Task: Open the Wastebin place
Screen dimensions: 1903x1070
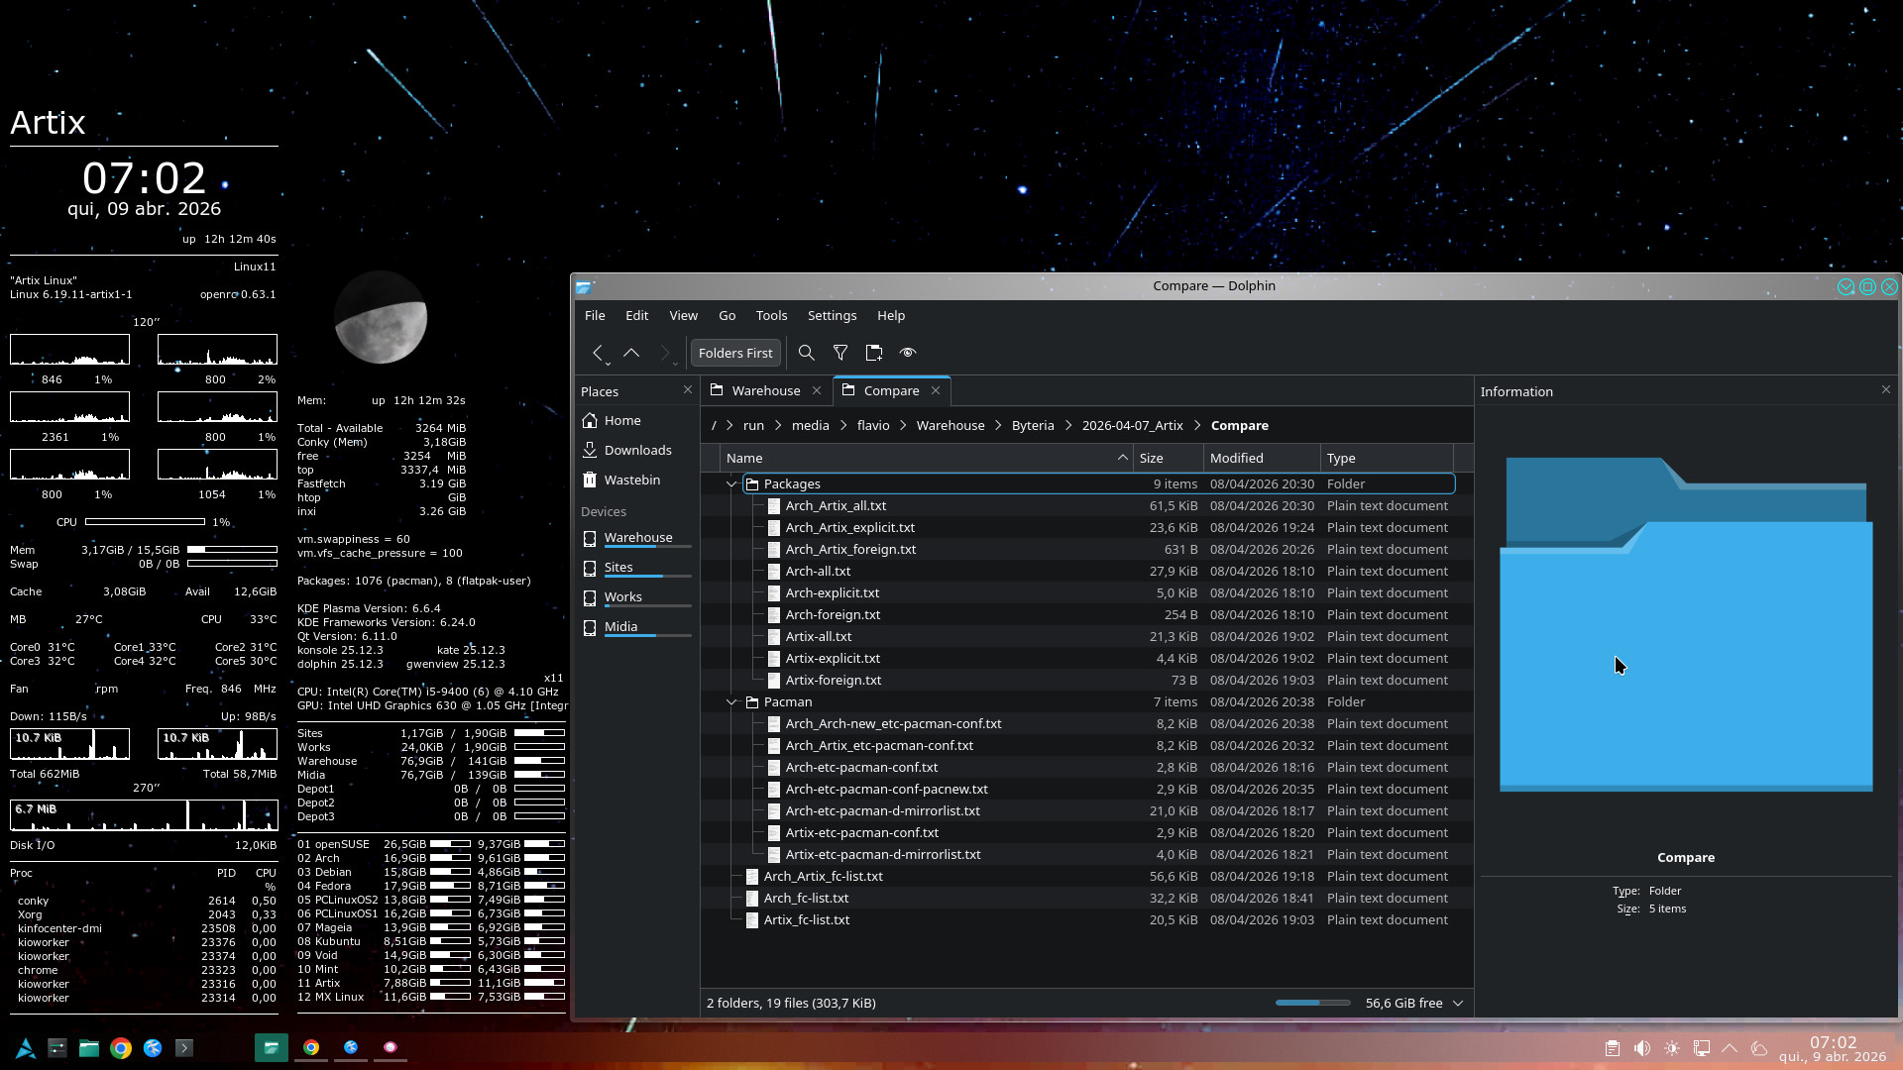Action: pos(631,480)
